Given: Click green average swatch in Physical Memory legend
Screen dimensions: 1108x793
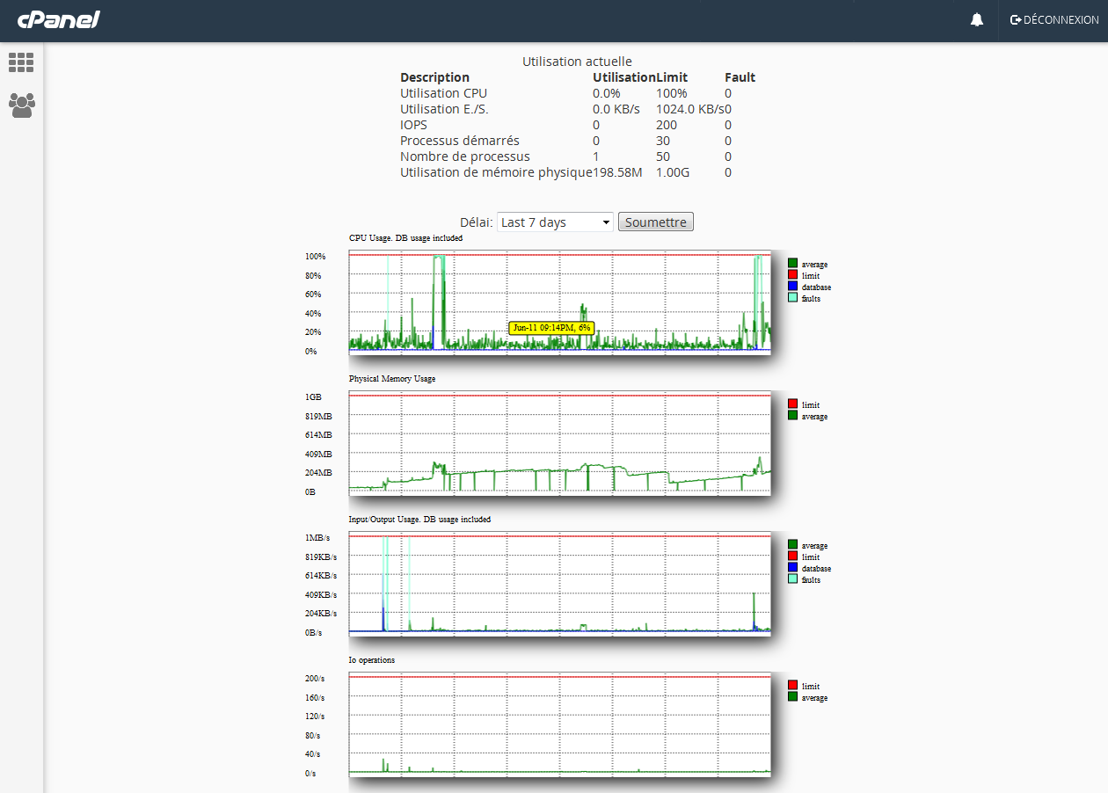Looking at the screenshot, I should 793,416.
